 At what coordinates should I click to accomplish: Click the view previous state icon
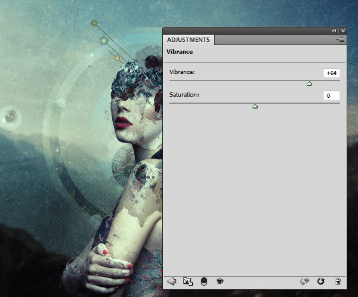pyautogui.click(x=304, y=281)
